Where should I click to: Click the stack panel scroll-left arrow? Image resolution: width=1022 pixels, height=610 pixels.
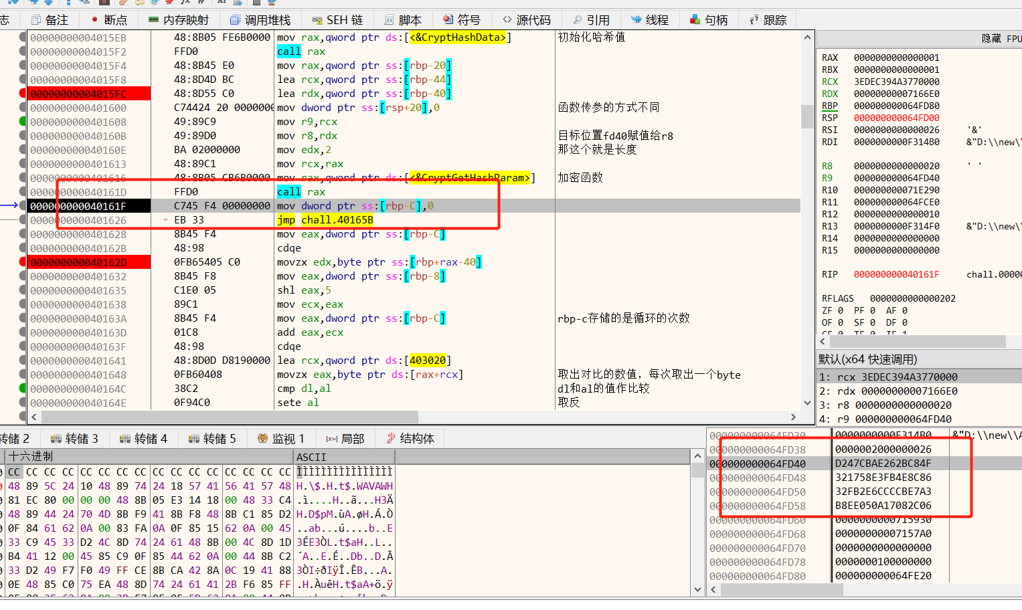[x=713, y=590]
